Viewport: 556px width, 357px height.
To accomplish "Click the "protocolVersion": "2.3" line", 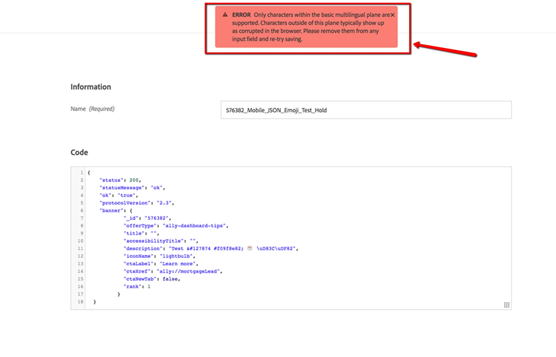I will tap(137, 203).
